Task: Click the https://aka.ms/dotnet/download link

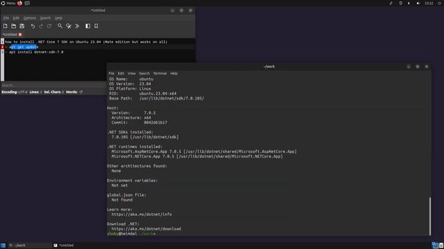Action: coord(146,229)
